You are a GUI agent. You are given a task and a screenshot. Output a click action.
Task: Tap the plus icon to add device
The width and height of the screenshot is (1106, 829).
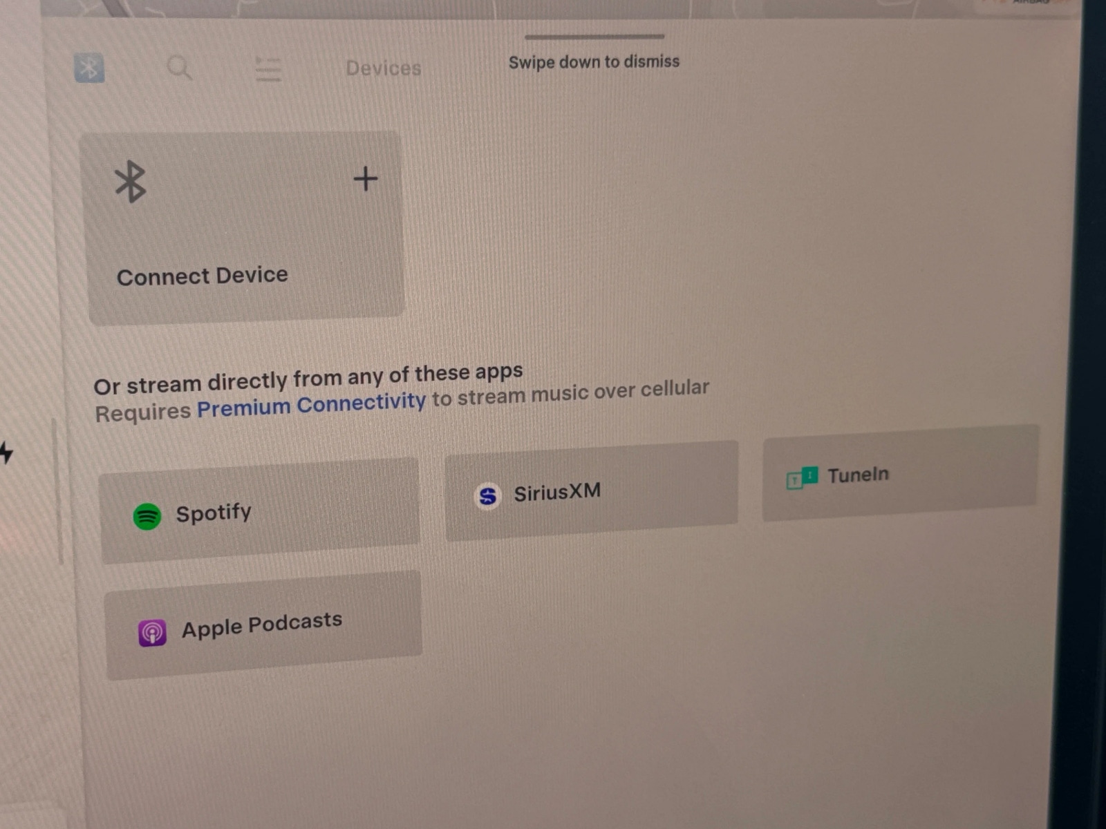pos(366,179)
